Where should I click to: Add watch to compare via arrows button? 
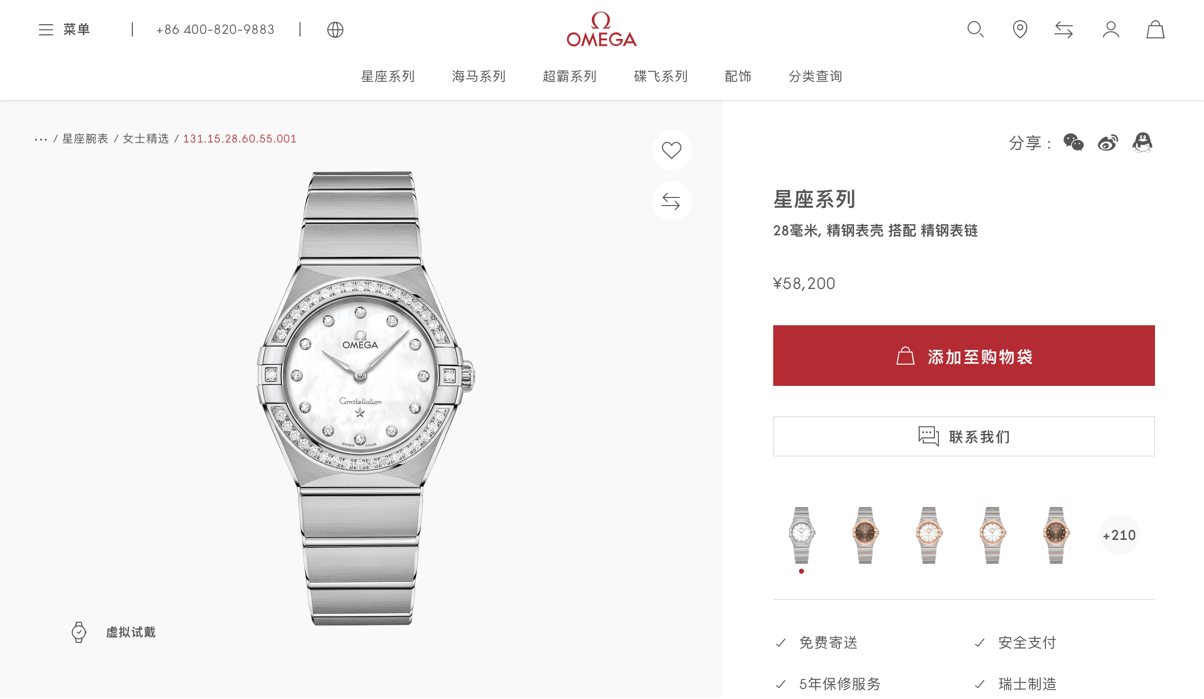pyautogui.click(x=672, y=201)
